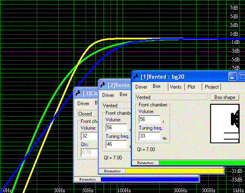Minimize the [1]Vented bg20 window
This screenshot has height=193, width=245.
233,77
